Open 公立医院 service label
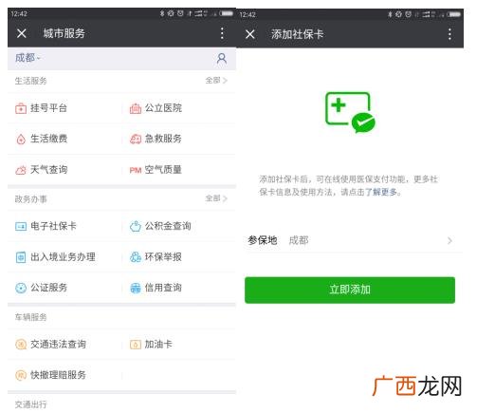Viewport: 495px width, 413px height. click(163, 108)
